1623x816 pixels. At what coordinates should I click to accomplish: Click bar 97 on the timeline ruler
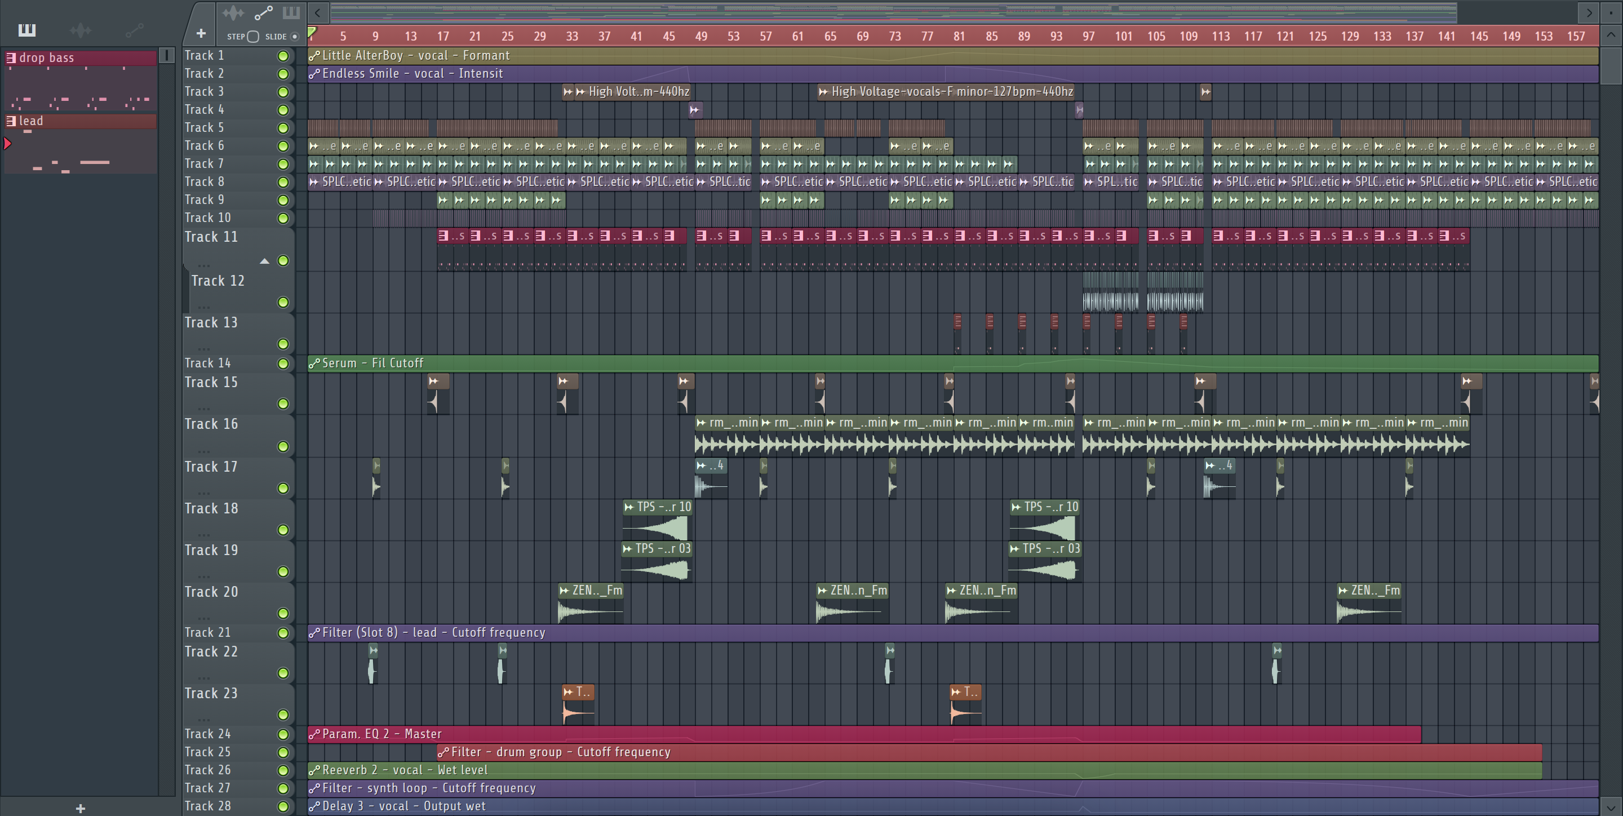point(1088,36)
